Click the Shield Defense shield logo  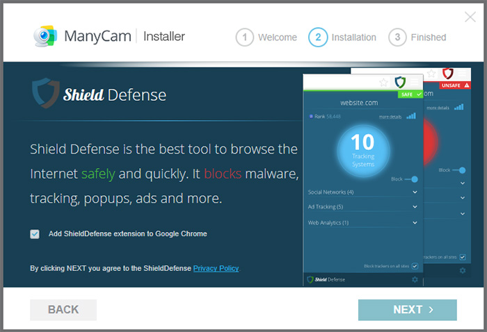46,93
